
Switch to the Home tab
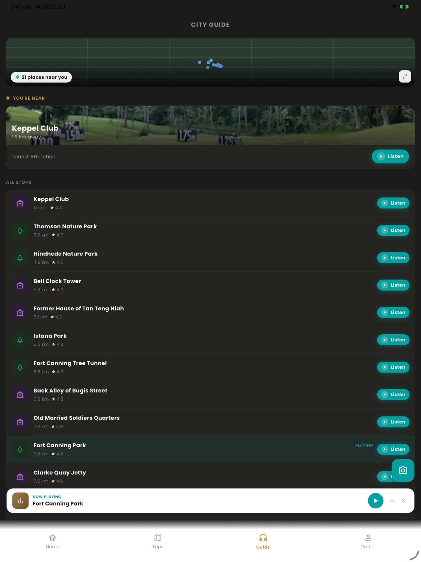tap(53, 541)
